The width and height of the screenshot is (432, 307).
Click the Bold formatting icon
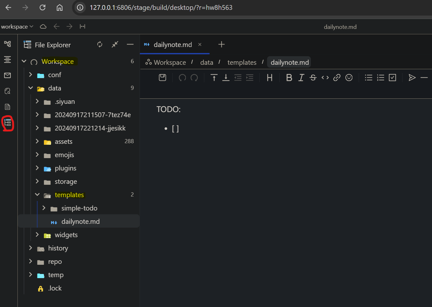(289, 78)
